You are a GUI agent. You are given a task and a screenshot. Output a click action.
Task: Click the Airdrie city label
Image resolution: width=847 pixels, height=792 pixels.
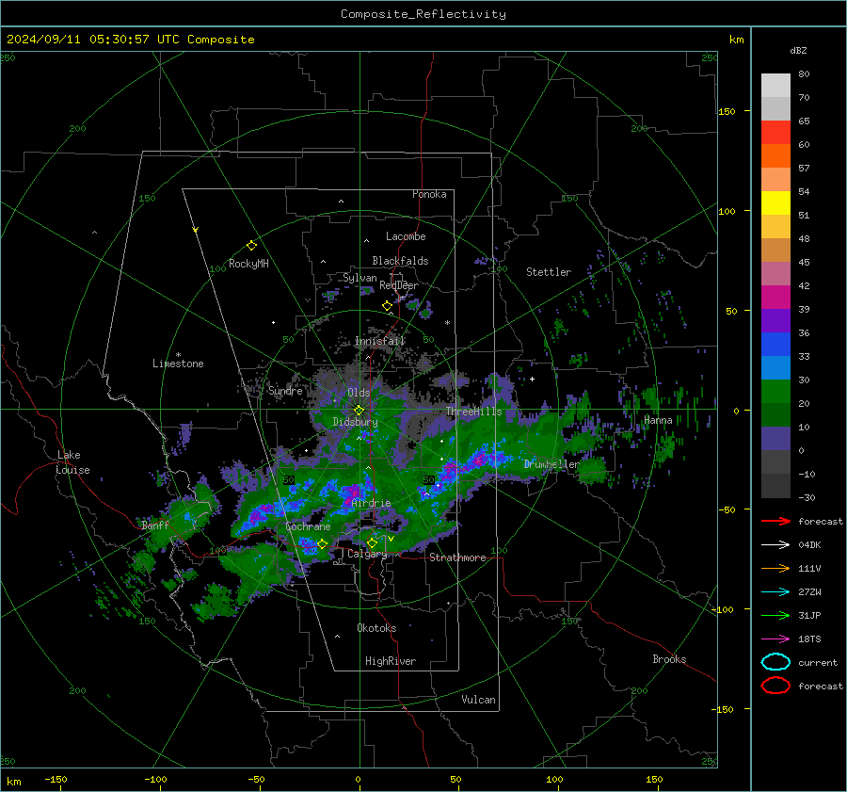coord(371,503)
